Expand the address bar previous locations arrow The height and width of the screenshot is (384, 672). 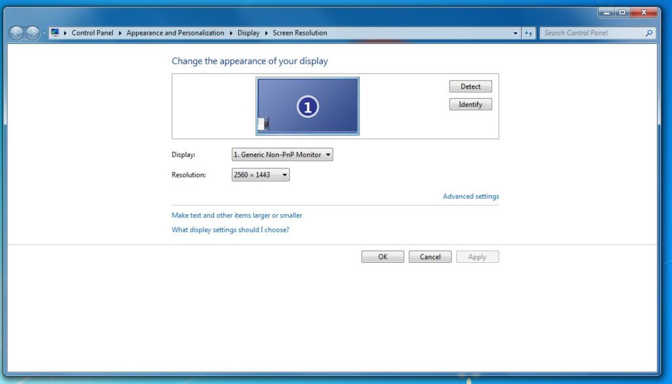tap(515, 33)
